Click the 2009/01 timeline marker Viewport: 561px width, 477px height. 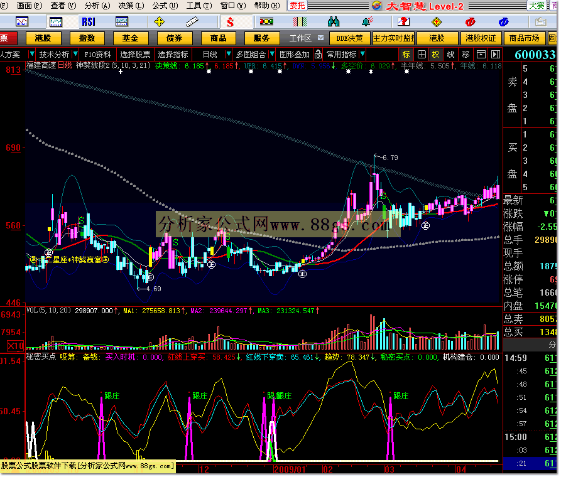290,469
